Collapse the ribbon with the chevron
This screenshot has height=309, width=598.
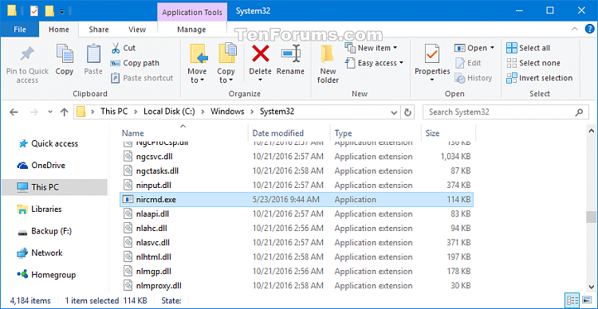click(x=575, y=29)
